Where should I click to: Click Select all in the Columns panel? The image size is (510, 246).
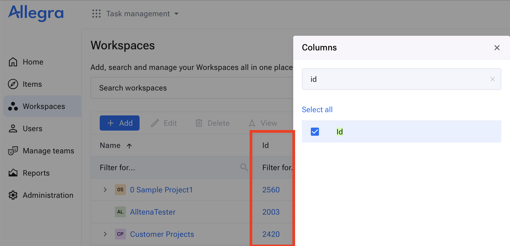point(317,109)
